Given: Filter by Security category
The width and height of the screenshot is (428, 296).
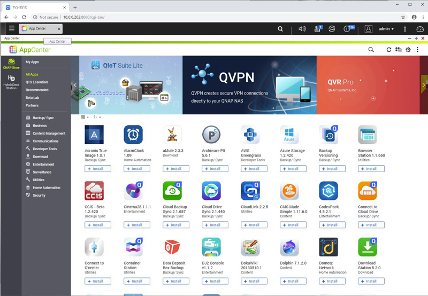Looking at the screenshot, I should tap(35, 195).
